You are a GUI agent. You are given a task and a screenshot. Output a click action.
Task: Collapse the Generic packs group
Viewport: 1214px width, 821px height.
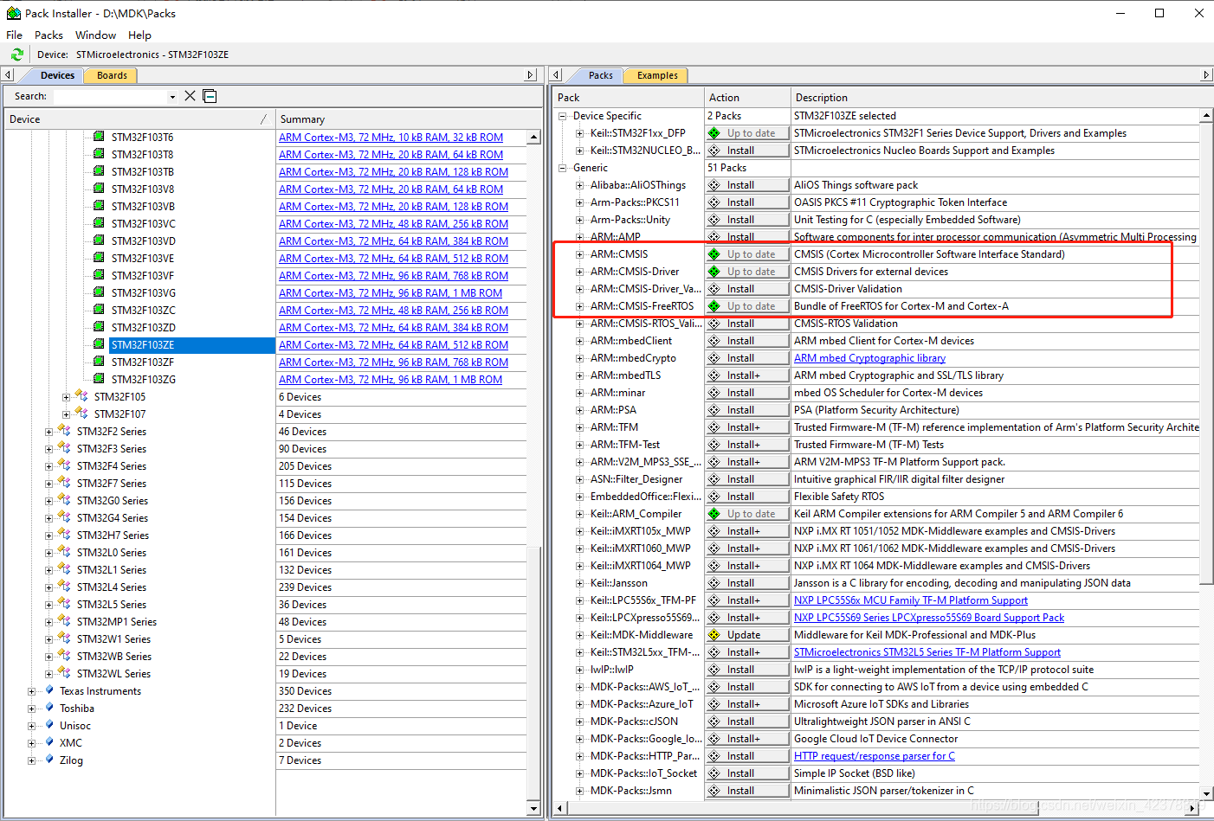click(x=562, y=168)
